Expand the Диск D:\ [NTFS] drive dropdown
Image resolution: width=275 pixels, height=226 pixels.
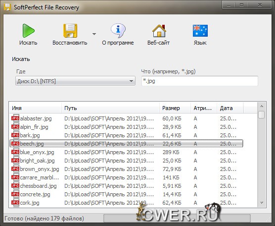pyautogui.click(x=75, y=81)
